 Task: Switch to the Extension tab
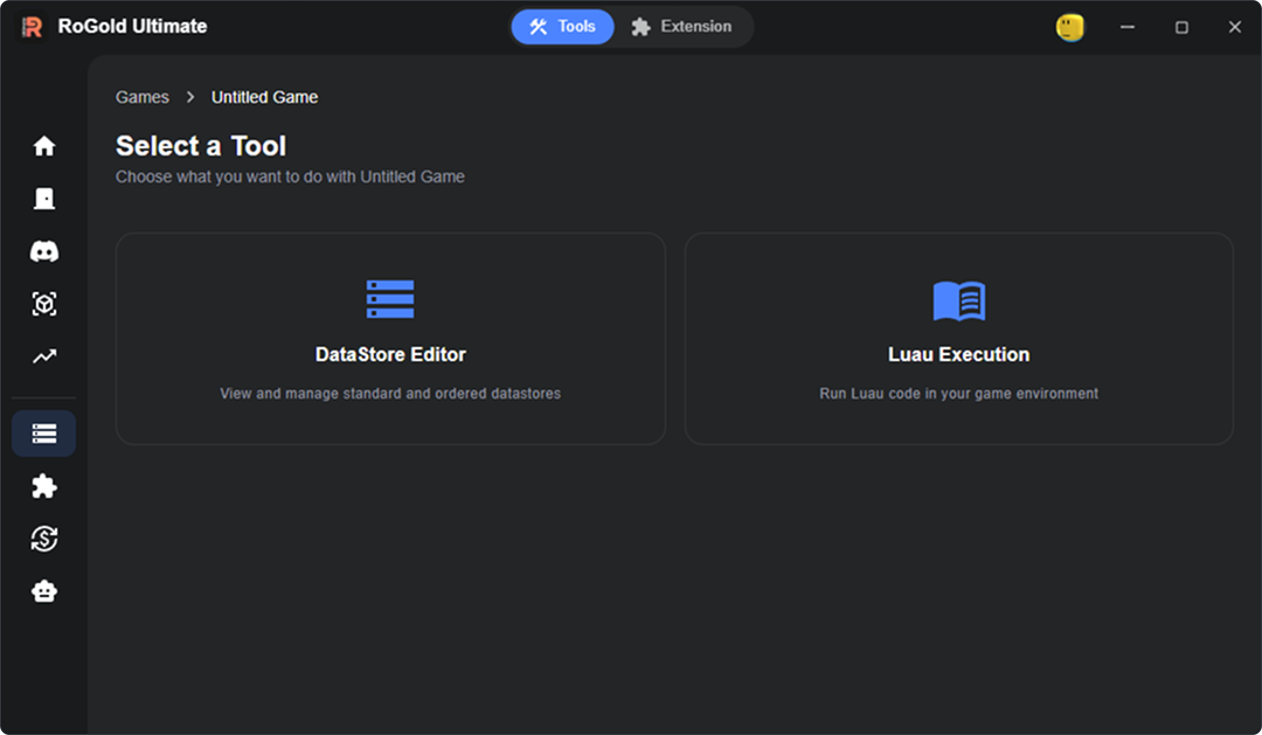click(x=682, y=27)
